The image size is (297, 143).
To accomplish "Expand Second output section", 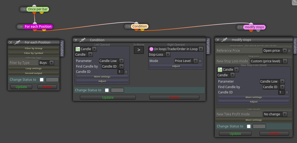I will [33, 73].
